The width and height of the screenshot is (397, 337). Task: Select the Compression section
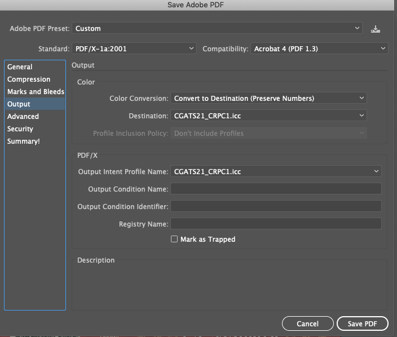[x=29, y=79]
